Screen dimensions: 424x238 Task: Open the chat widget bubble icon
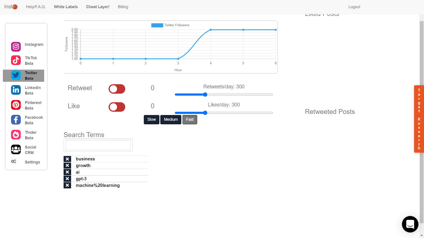[410, 224]
